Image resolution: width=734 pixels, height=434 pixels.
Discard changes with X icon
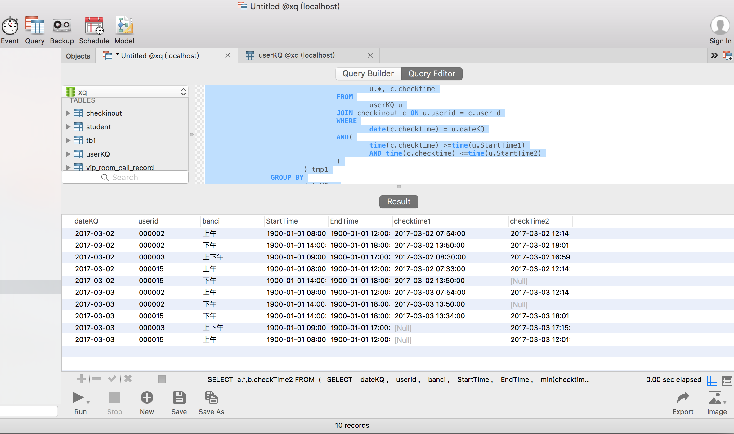128,379
